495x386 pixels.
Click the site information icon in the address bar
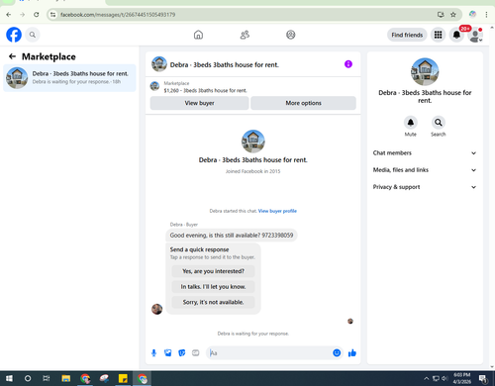[x=52, y=15]
